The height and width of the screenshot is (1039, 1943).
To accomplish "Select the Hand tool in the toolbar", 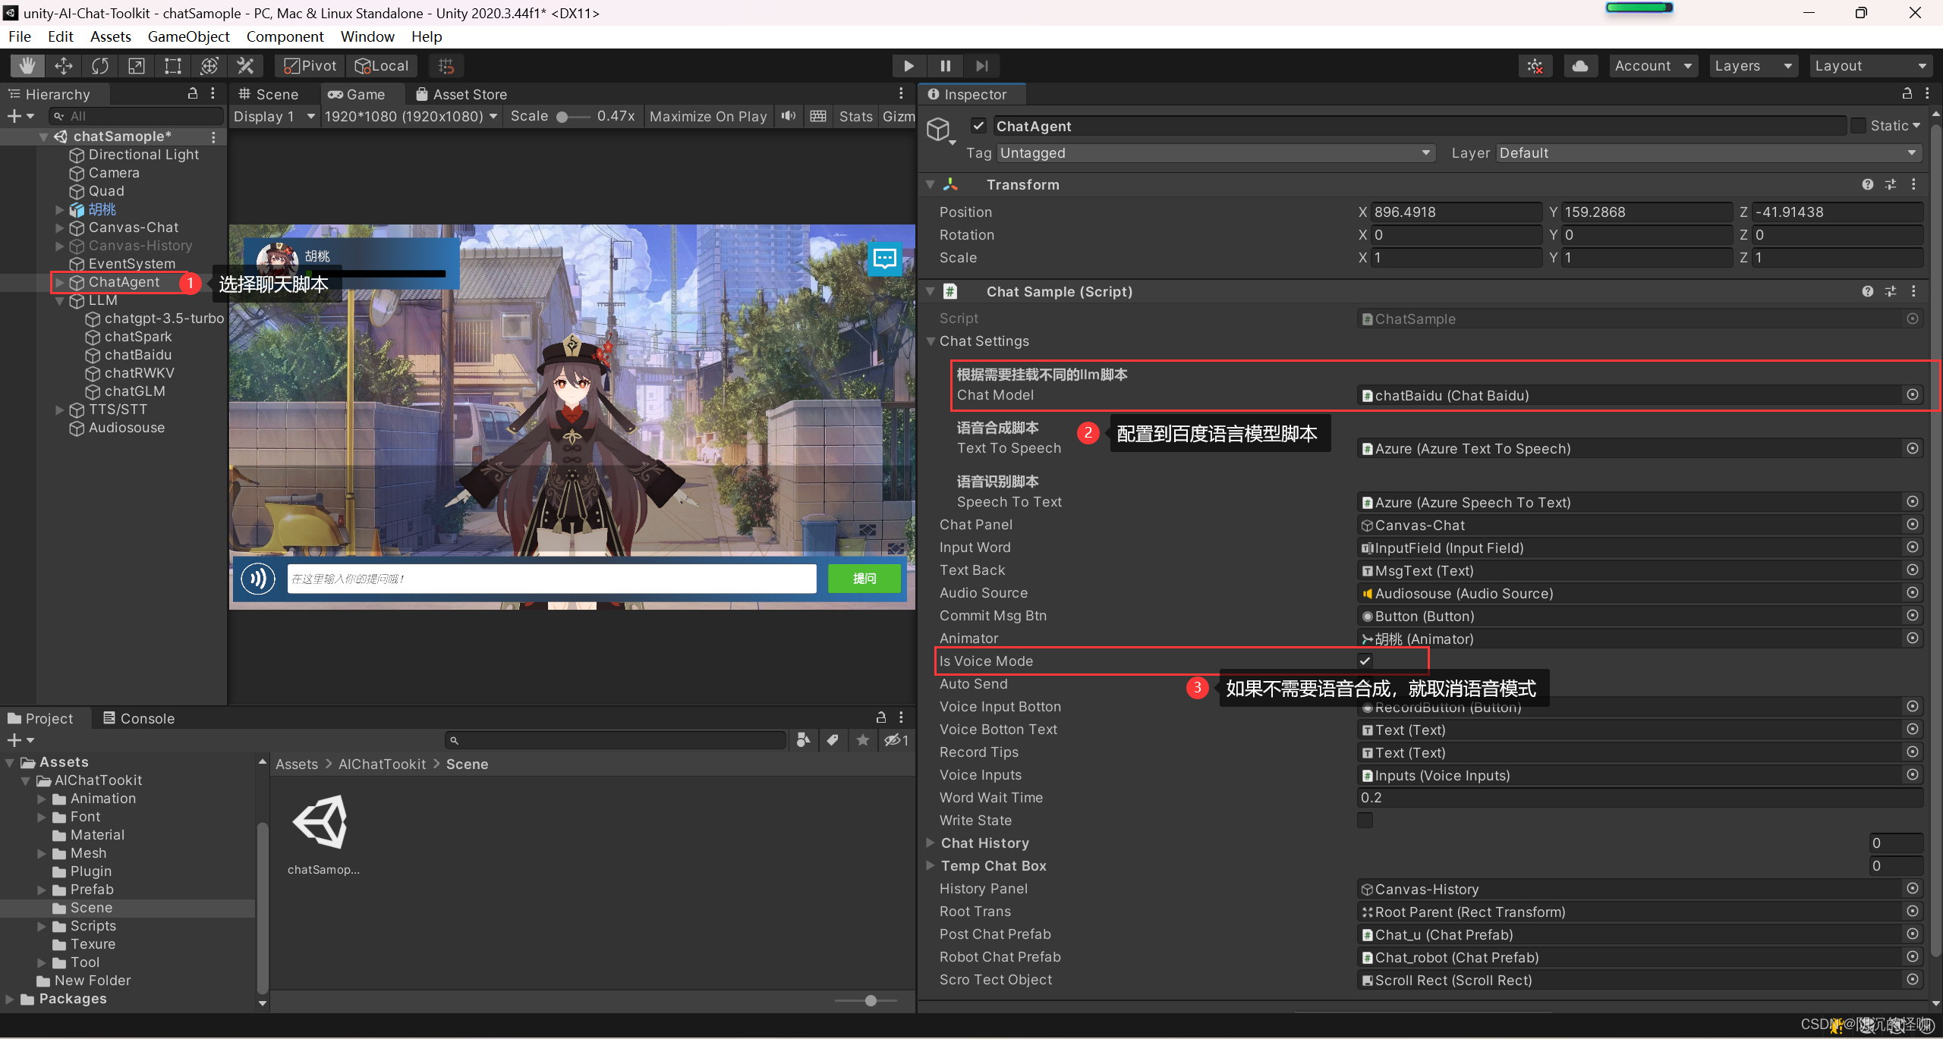I will [27, 65].
